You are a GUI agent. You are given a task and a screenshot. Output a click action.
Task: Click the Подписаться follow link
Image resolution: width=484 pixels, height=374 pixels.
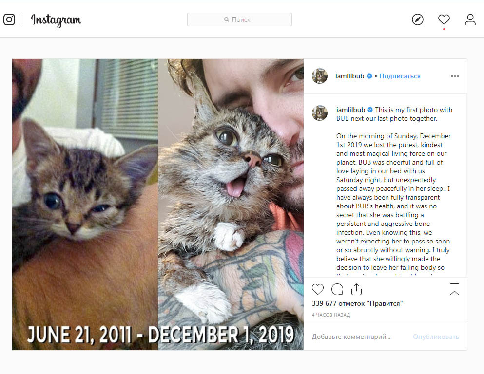(400, 76)
